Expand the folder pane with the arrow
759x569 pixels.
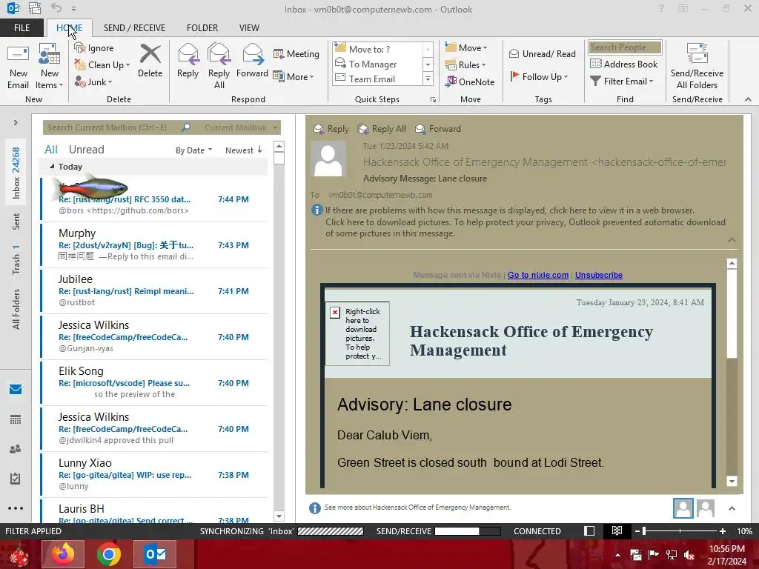point(16,123)
